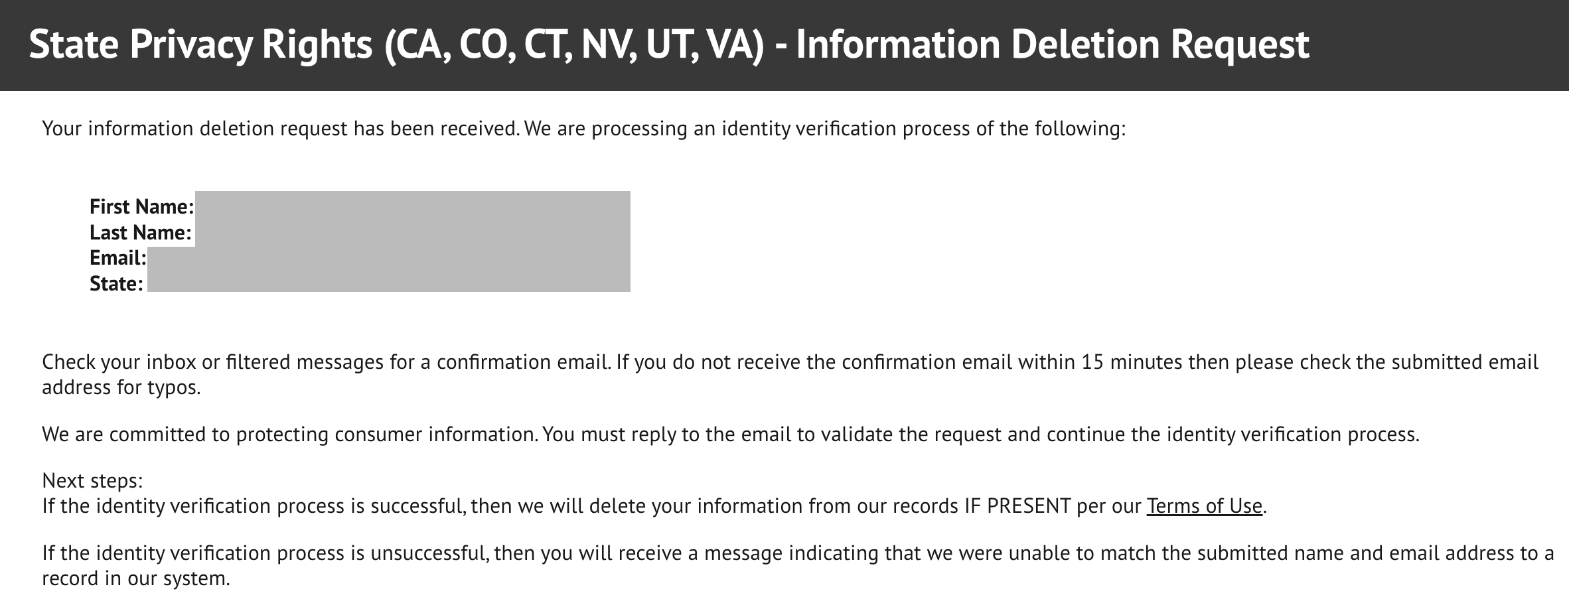The image size is (1569, 609).
Task: Click the First Name label
Action: (141, 207)
